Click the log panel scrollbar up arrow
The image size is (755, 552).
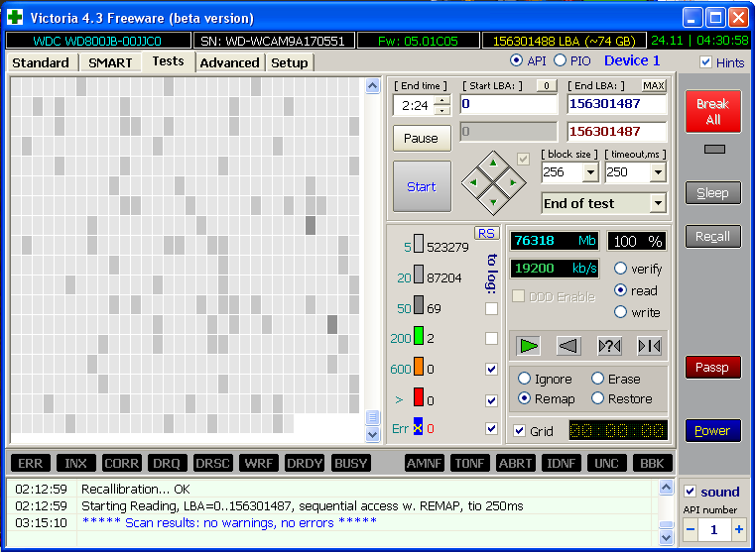pyautogui.click(x=666, y=487)
